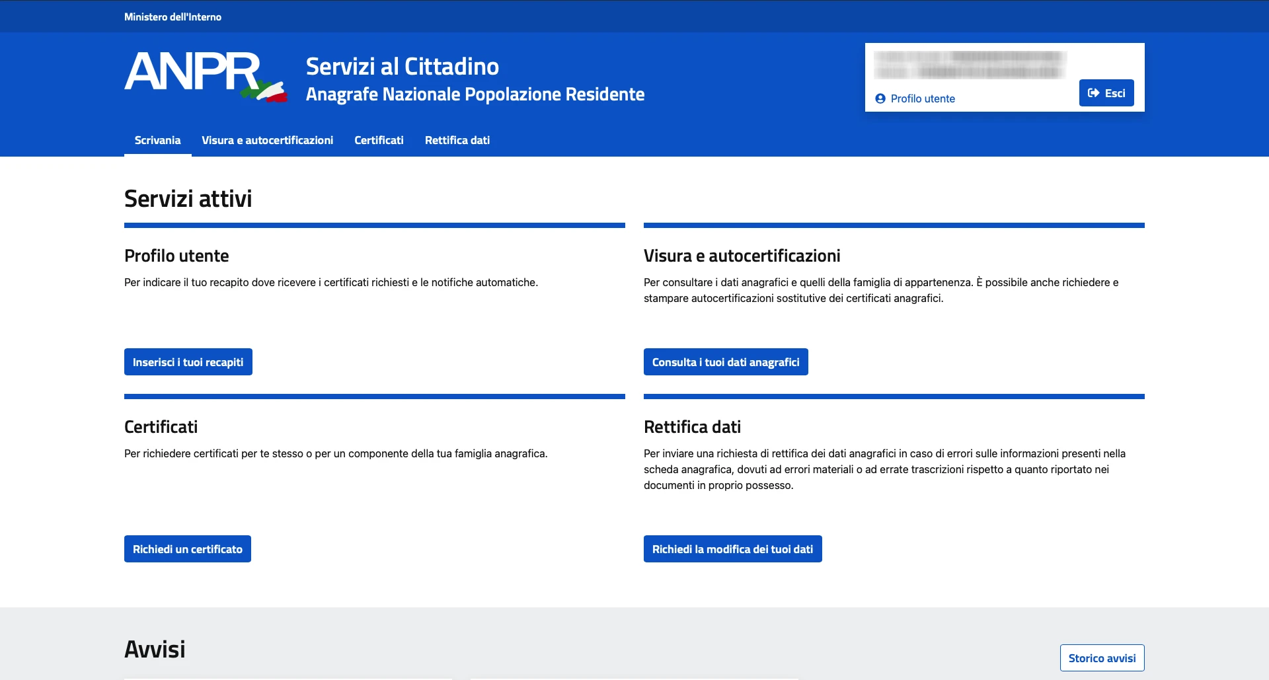
Task: Log out with the Esci button
Action: (1106, 93)
